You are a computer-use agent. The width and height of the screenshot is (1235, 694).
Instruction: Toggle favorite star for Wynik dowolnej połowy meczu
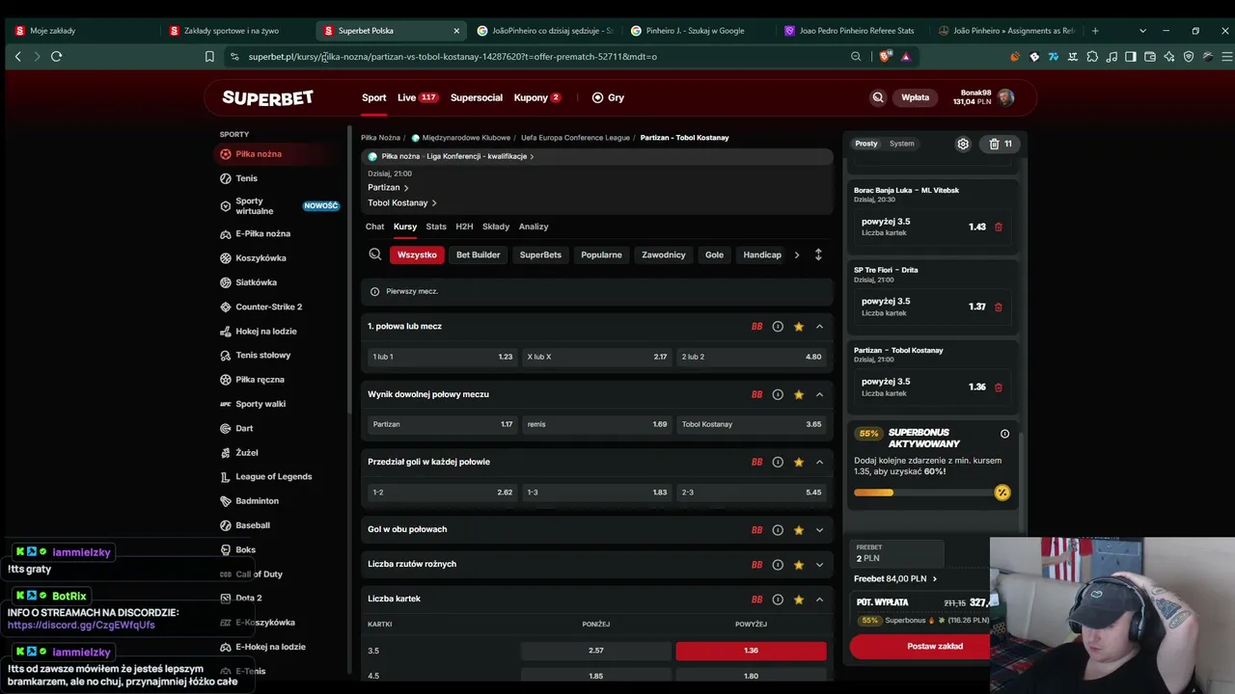[799, 394]
